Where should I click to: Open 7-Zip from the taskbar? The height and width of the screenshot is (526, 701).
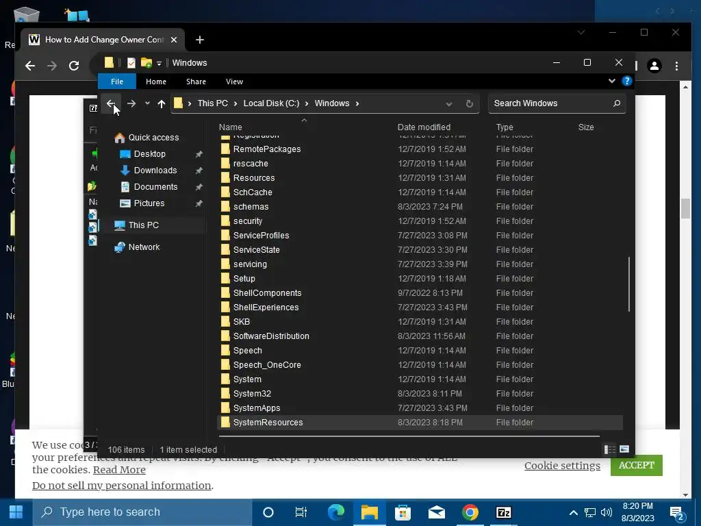(x=503, y=512)
